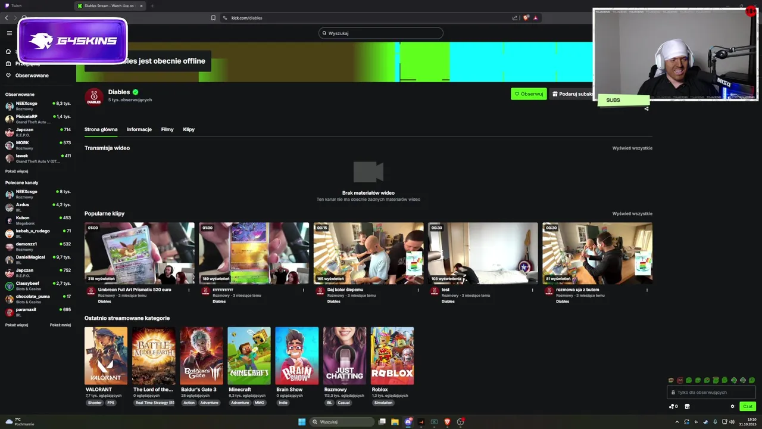
Task: Open the Baldur's Gate 3 category card
Action: [x=201, y=356]
